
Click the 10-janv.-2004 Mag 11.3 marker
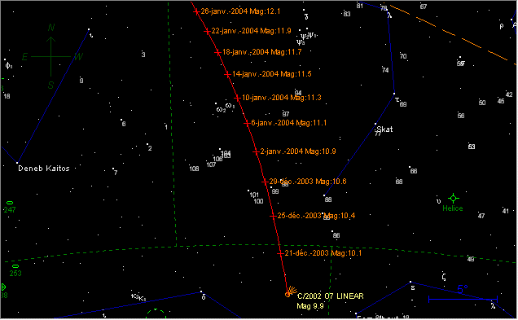tap(237, 98)
